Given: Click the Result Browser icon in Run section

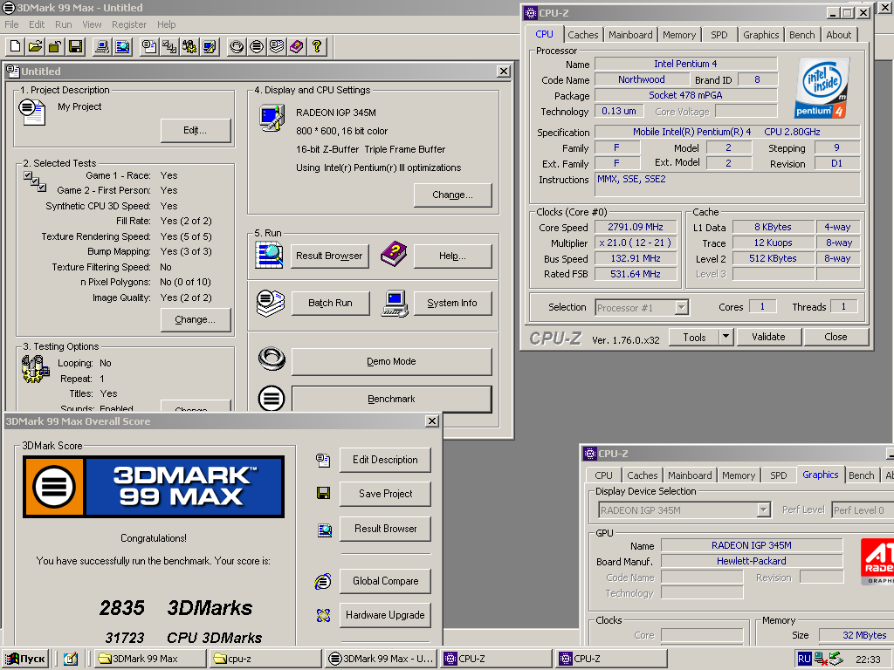Looking at the screenshot, I should click(269, 256).
